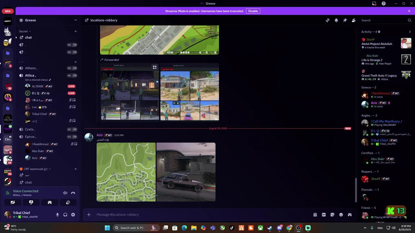
Task: Open Activity settings gear icon
Action: (x=379, y=32)
